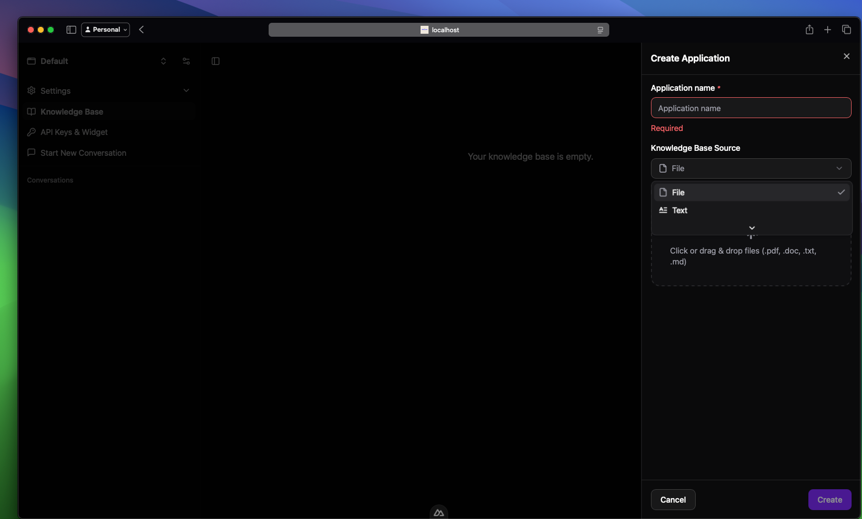
Task: Toggle the left sidebar visibility control
Action: pos(71,30)
